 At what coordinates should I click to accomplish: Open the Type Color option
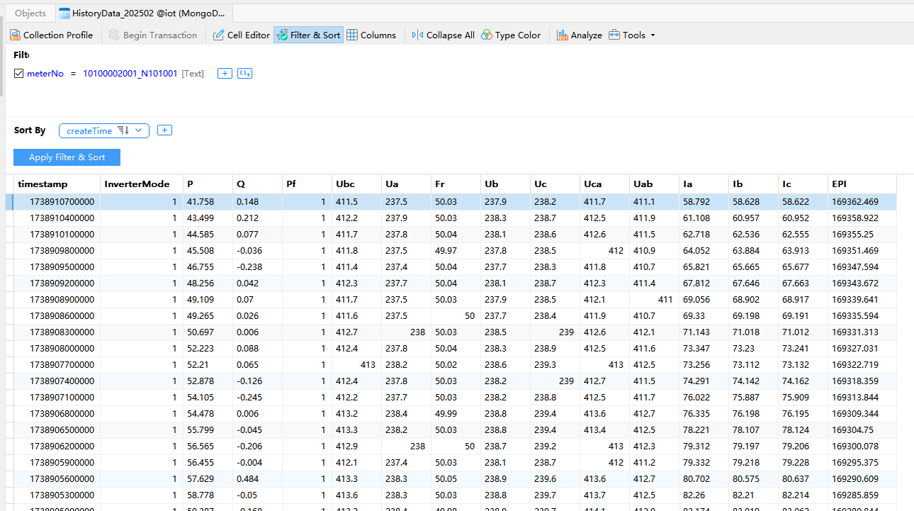click(511, 35)
